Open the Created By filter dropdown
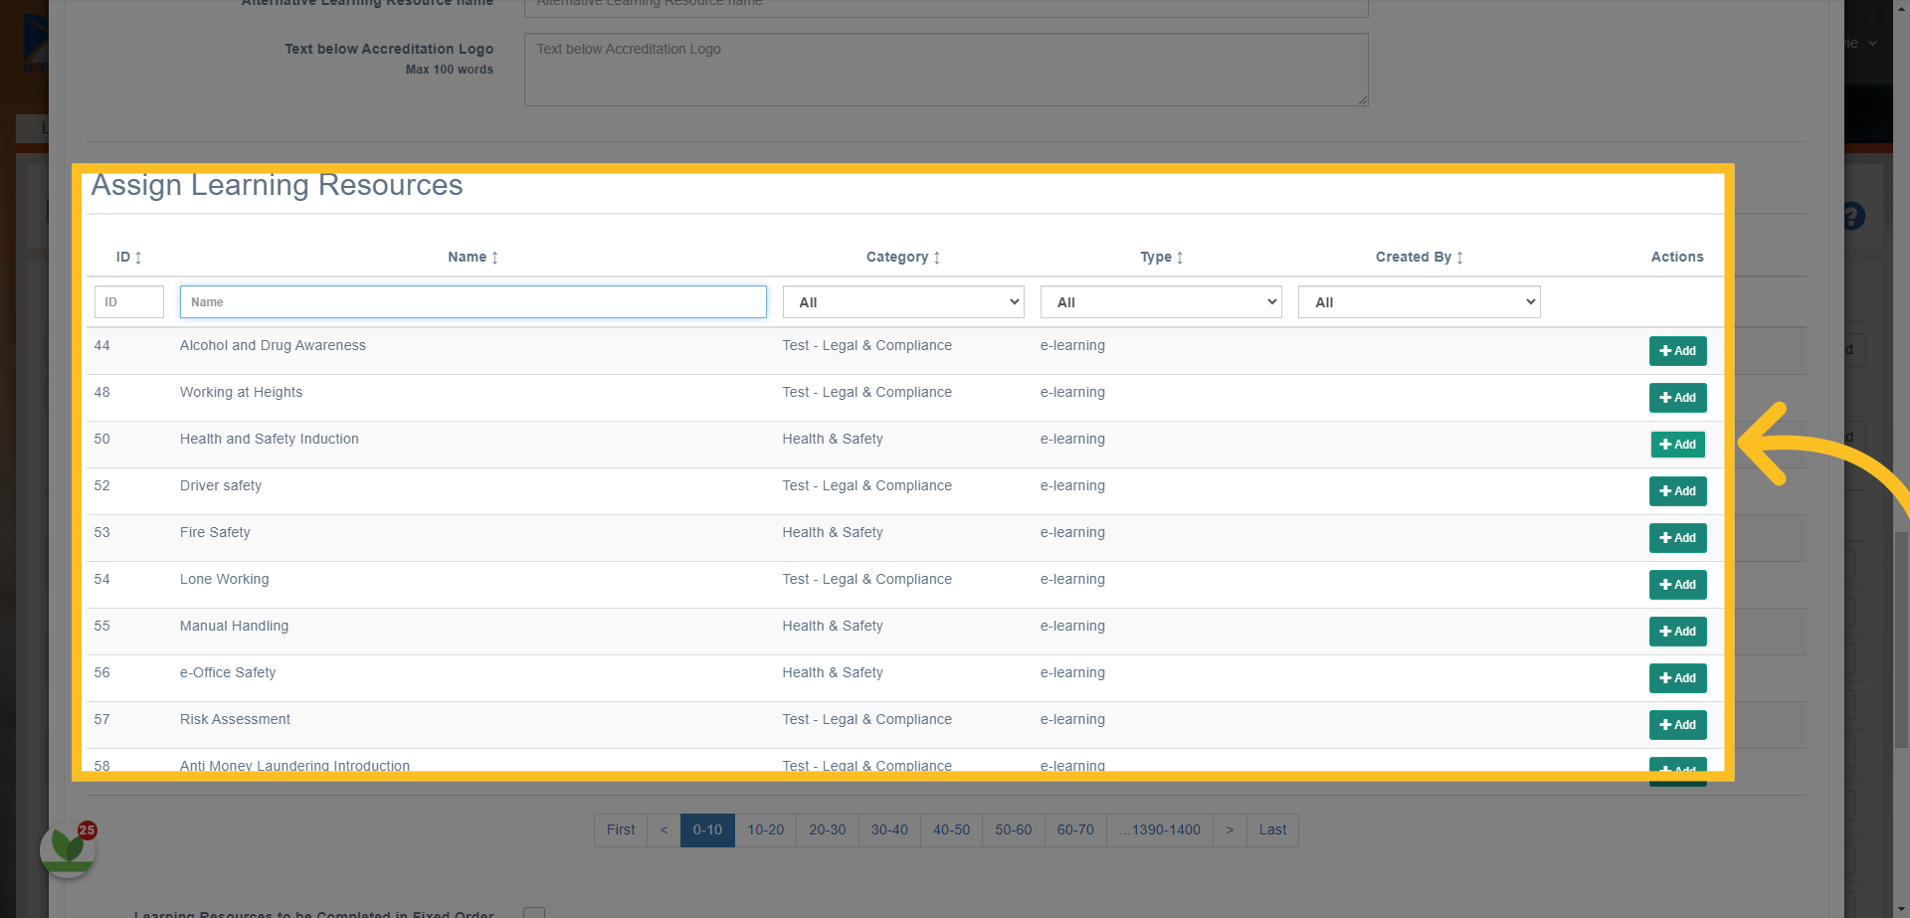The height and width of the screenshot is (918, 1910). tap(1419, 302)
